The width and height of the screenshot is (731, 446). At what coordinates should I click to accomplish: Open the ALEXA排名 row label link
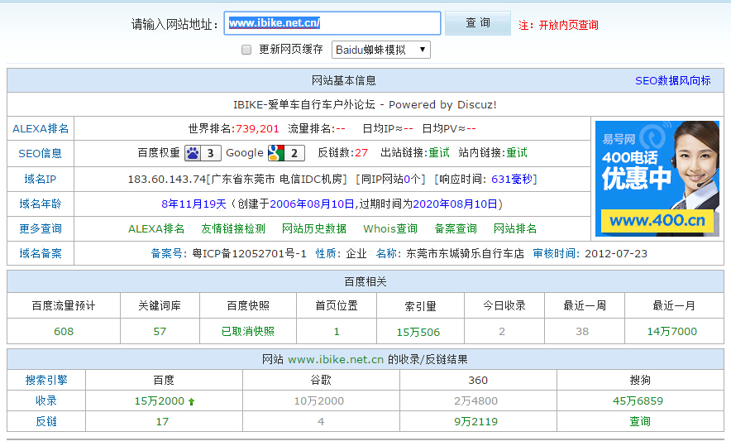click(x=41, y=129)
